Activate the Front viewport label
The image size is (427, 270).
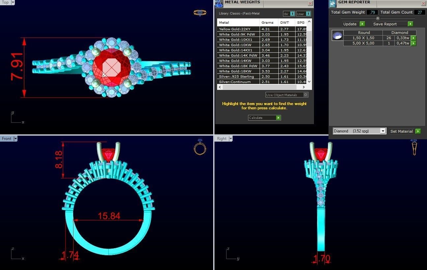point(7,139)
